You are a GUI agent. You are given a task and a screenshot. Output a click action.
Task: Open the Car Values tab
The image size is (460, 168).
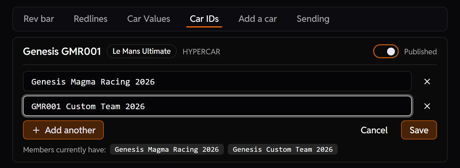click(149, 19)
